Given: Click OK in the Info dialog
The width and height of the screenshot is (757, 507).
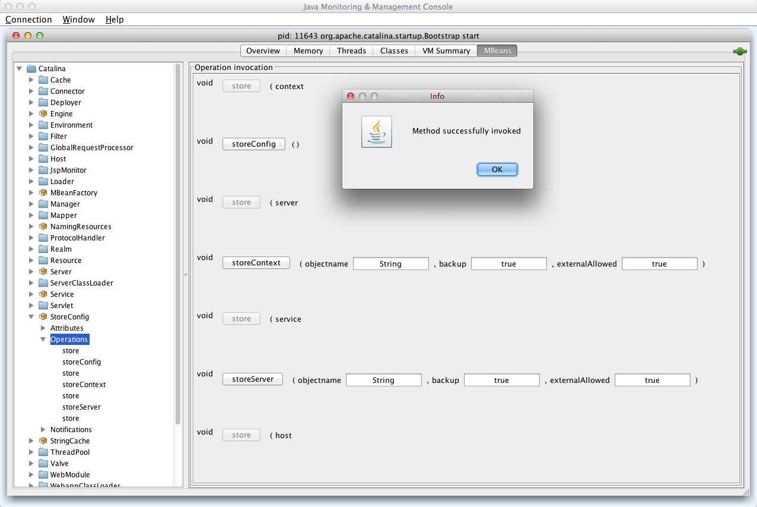Looking at the screenshot, I should point(497,170).
